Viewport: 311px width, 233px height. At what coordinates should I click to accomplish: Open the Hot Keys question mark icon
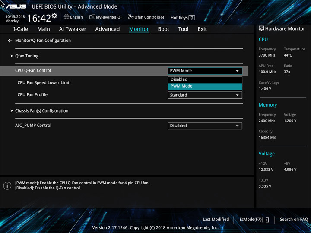click(192, 18)
